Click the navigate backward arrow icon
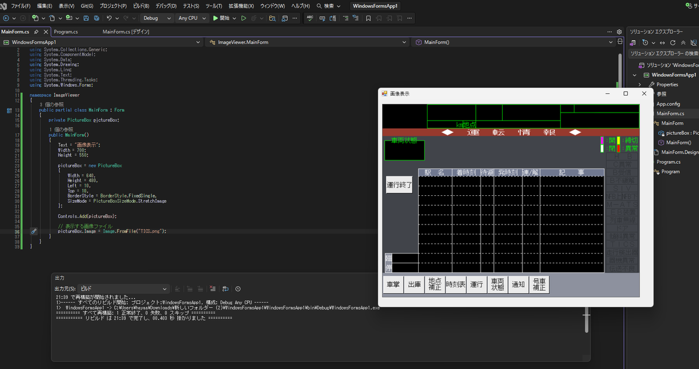The image size is (699, 369). [6, 18]
